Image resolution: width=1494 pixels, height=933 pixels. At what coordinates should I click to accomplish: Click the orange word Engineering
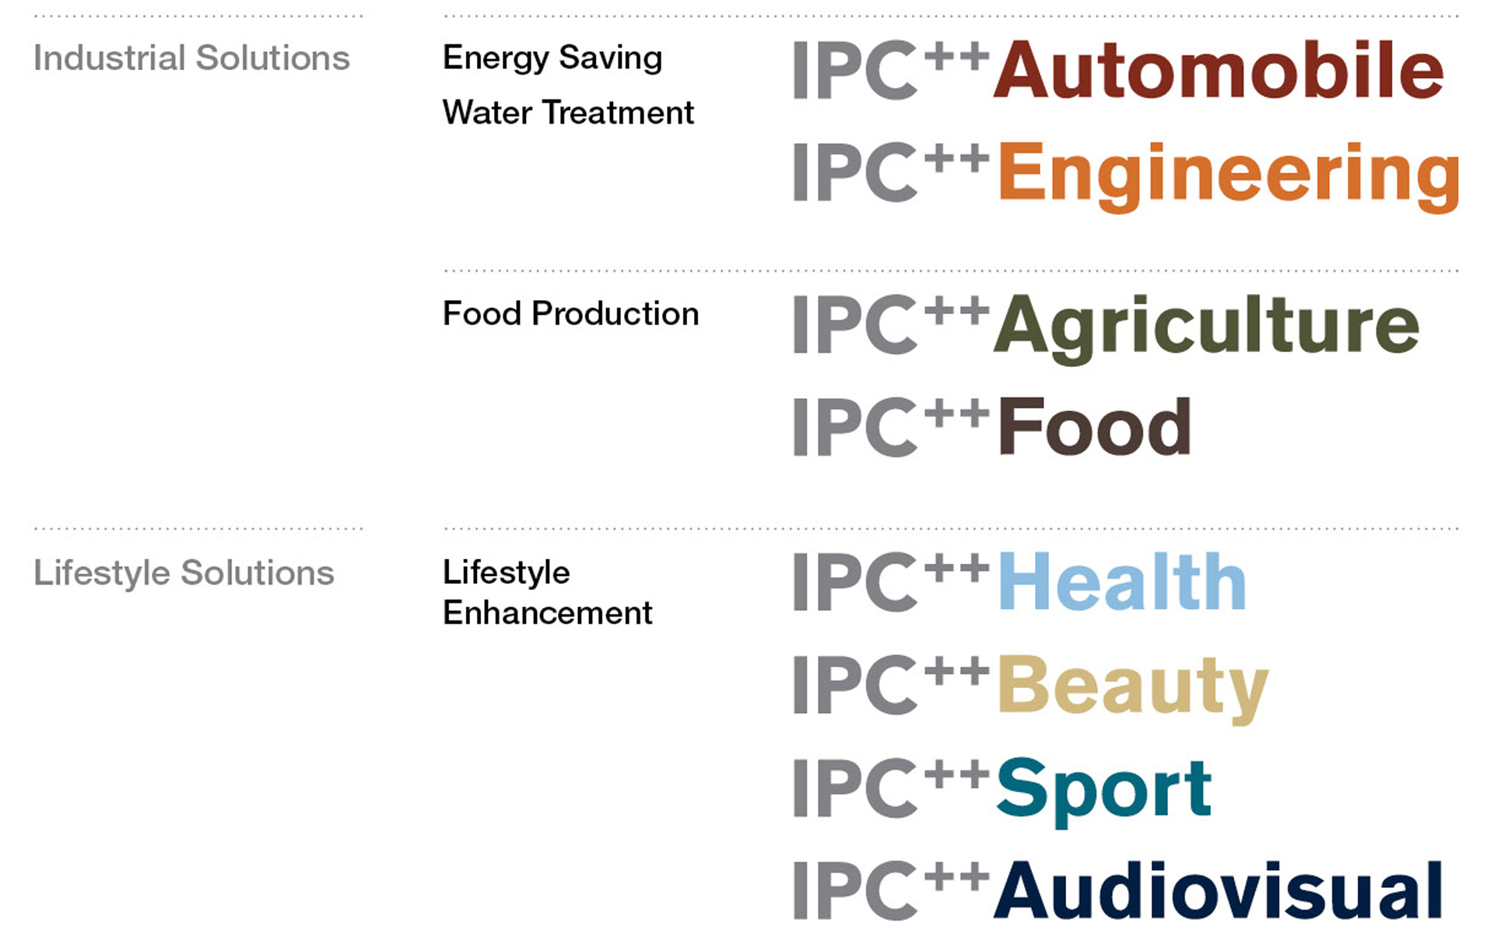pos(1229,176)
